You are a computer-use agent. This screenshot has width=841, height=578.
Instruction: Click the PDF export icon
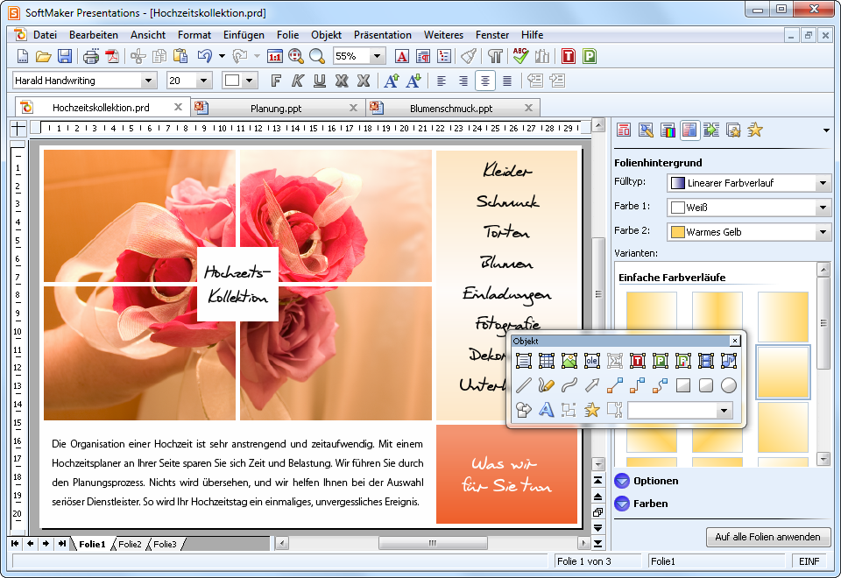pos(112,56)
